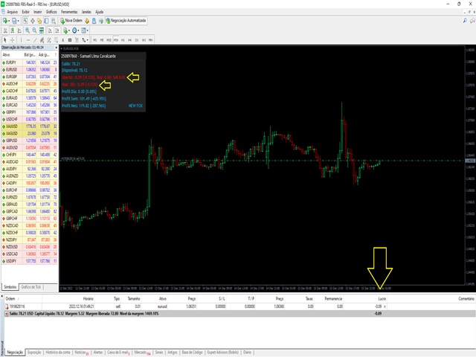
Task: Close the open eurusd sell position
Action: pyautogui.click(x=385, y=305)
